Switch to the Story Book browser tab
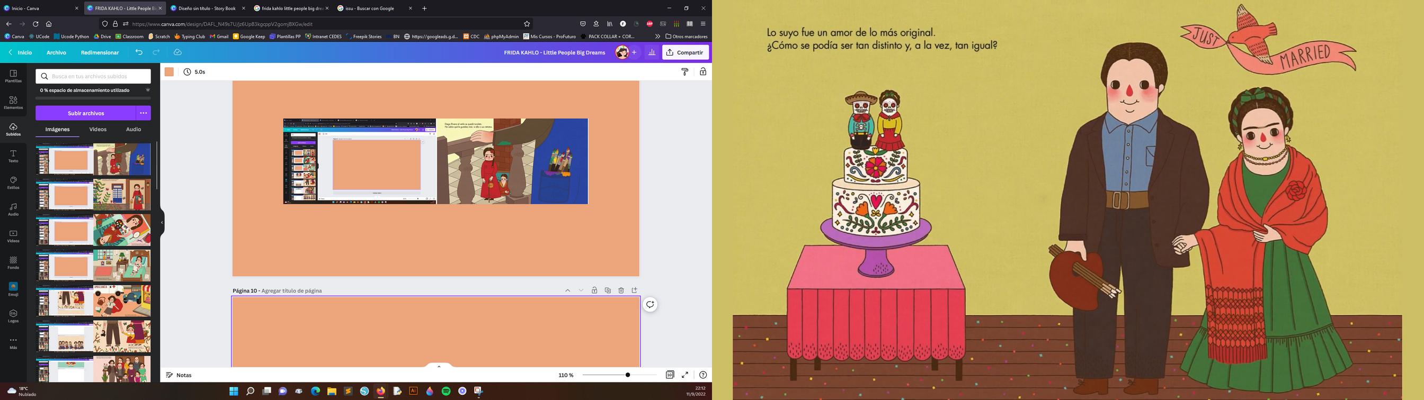 [208, 8]
